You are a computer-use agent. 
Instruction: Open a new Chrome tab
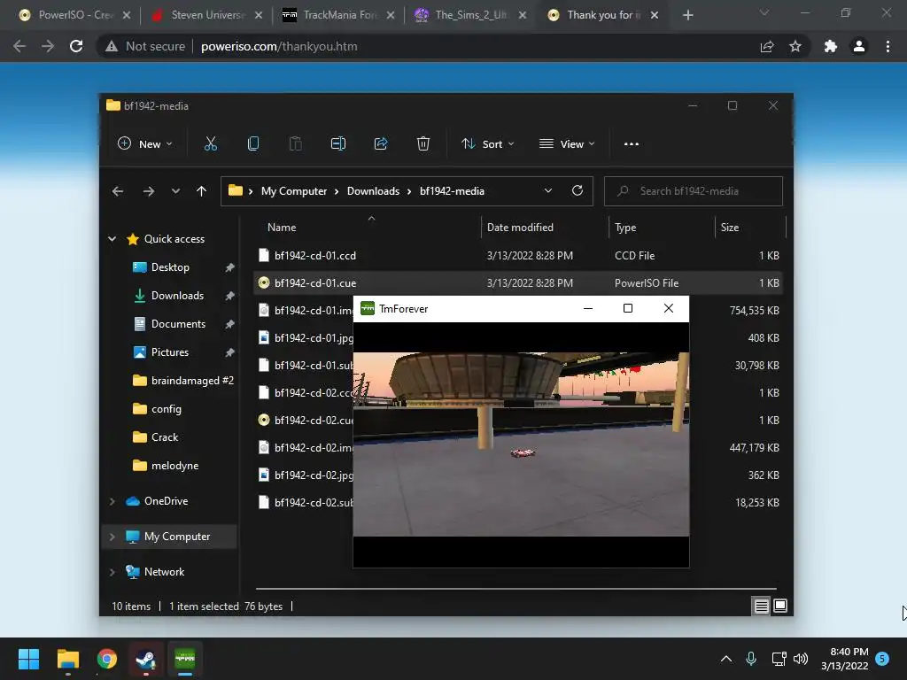tap(687, 15)
